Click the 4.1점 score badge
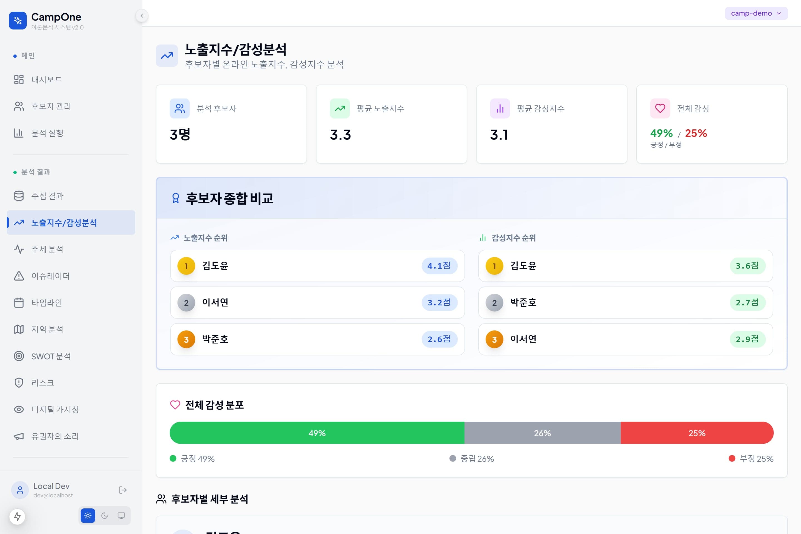Screen dimensions: 801x534 click(439, 266)
